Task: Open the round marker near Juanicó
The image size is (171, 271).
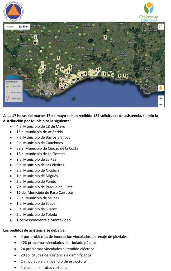Action: 41,51
